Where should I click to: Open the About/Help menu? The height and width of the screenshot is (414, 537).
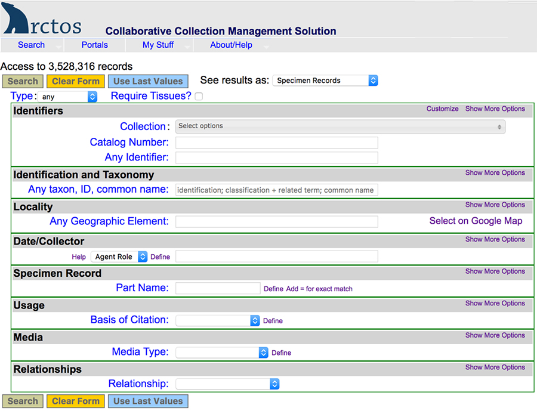coord(231,45)
